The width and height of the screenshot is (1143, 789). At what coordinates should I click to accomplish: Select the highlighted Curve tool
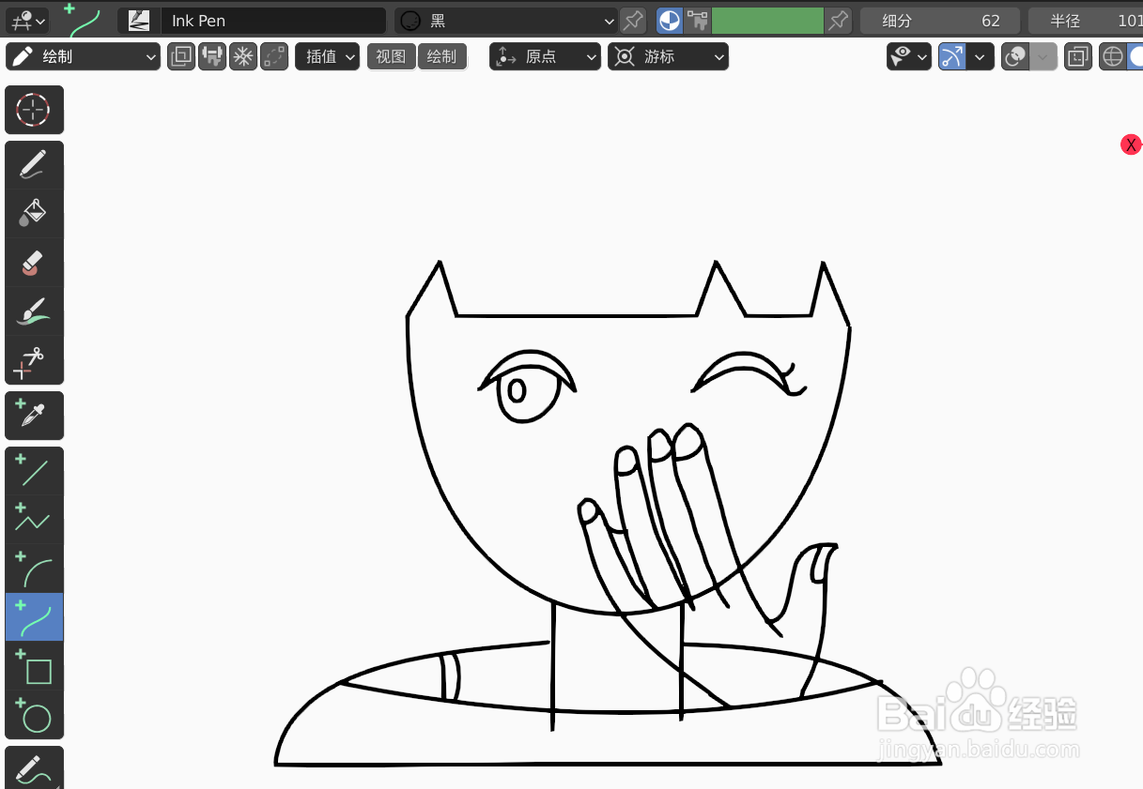tap(35, 617)
